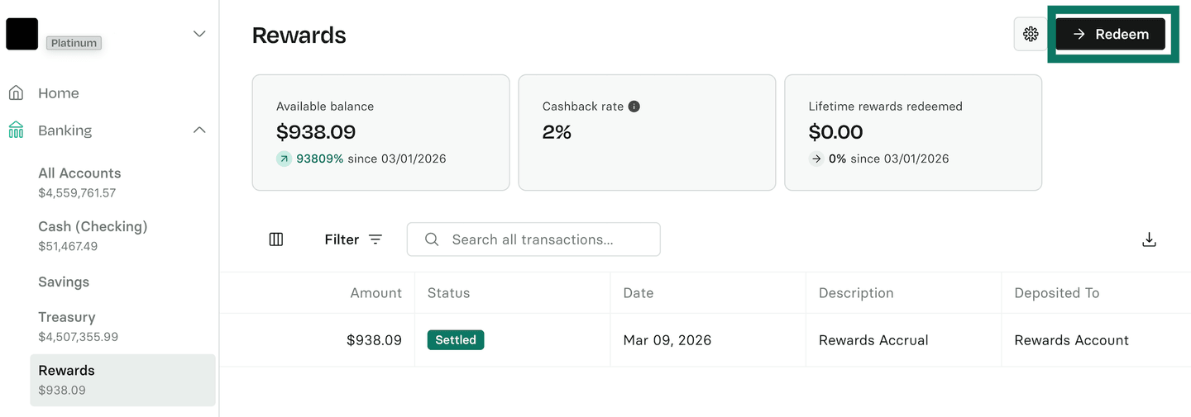
Task: Click the download transactions icon
Action: point(1149,239)
